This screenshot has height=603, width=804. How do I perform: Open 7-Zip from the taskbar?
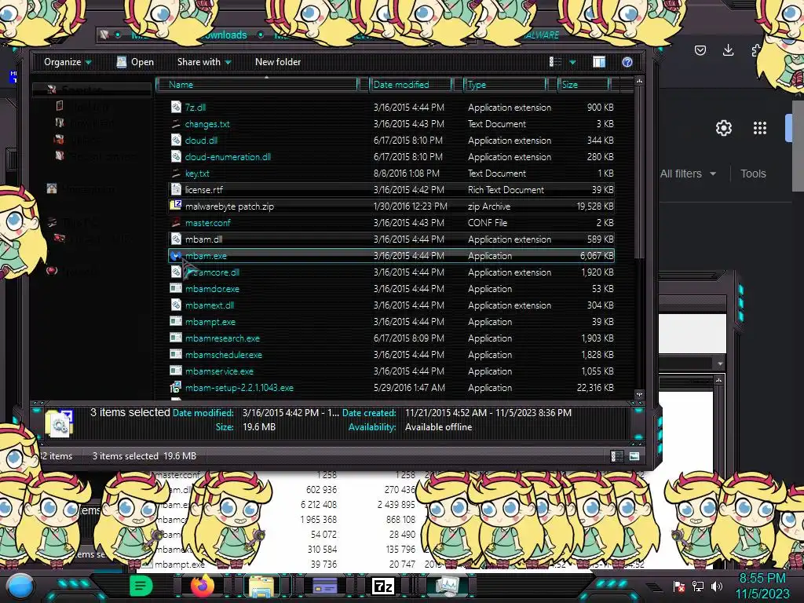[x=382, y=586]
